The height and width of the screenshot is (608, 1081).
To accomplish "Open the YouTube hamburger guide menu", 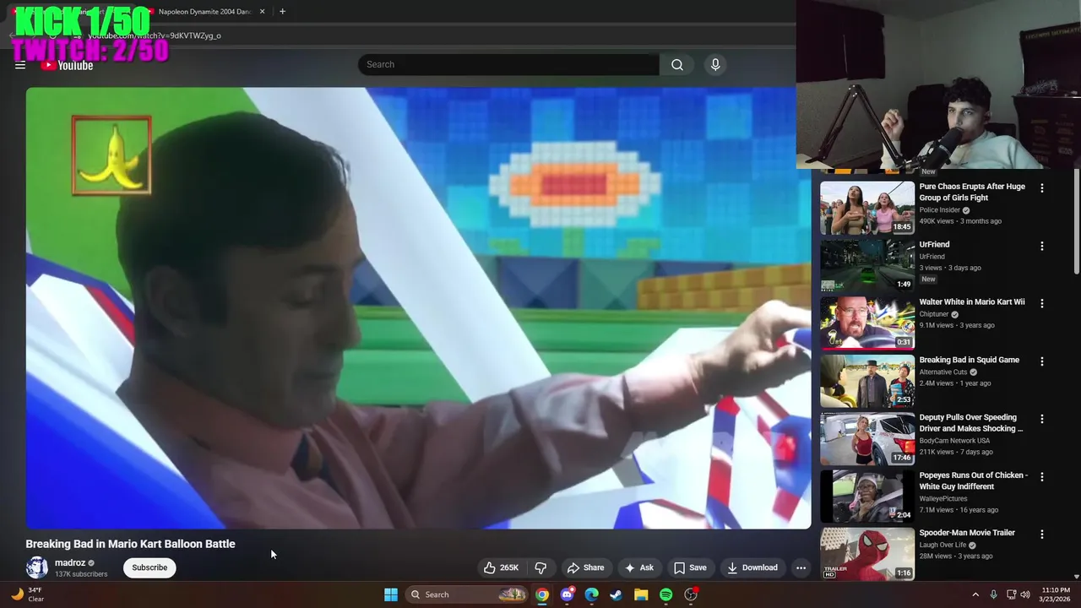I will click(x=20, y=65).
